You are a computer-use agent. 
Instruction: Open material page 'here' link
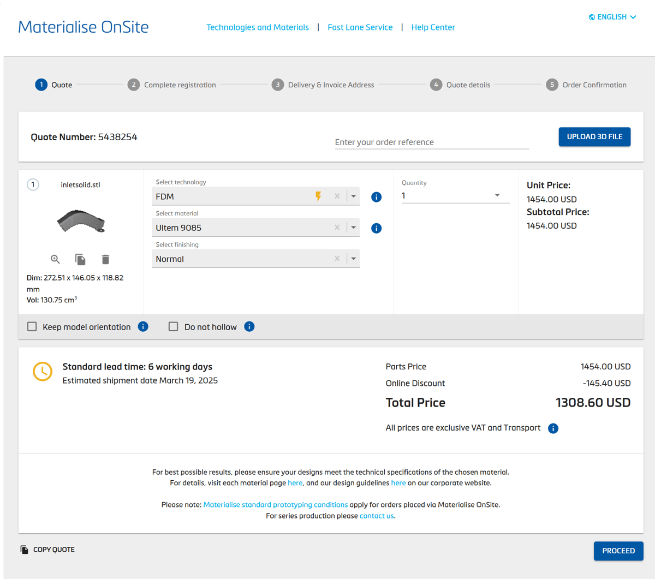pos(295,483)
